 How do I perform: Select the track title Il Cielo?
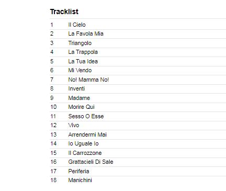(x=77, y=25)
